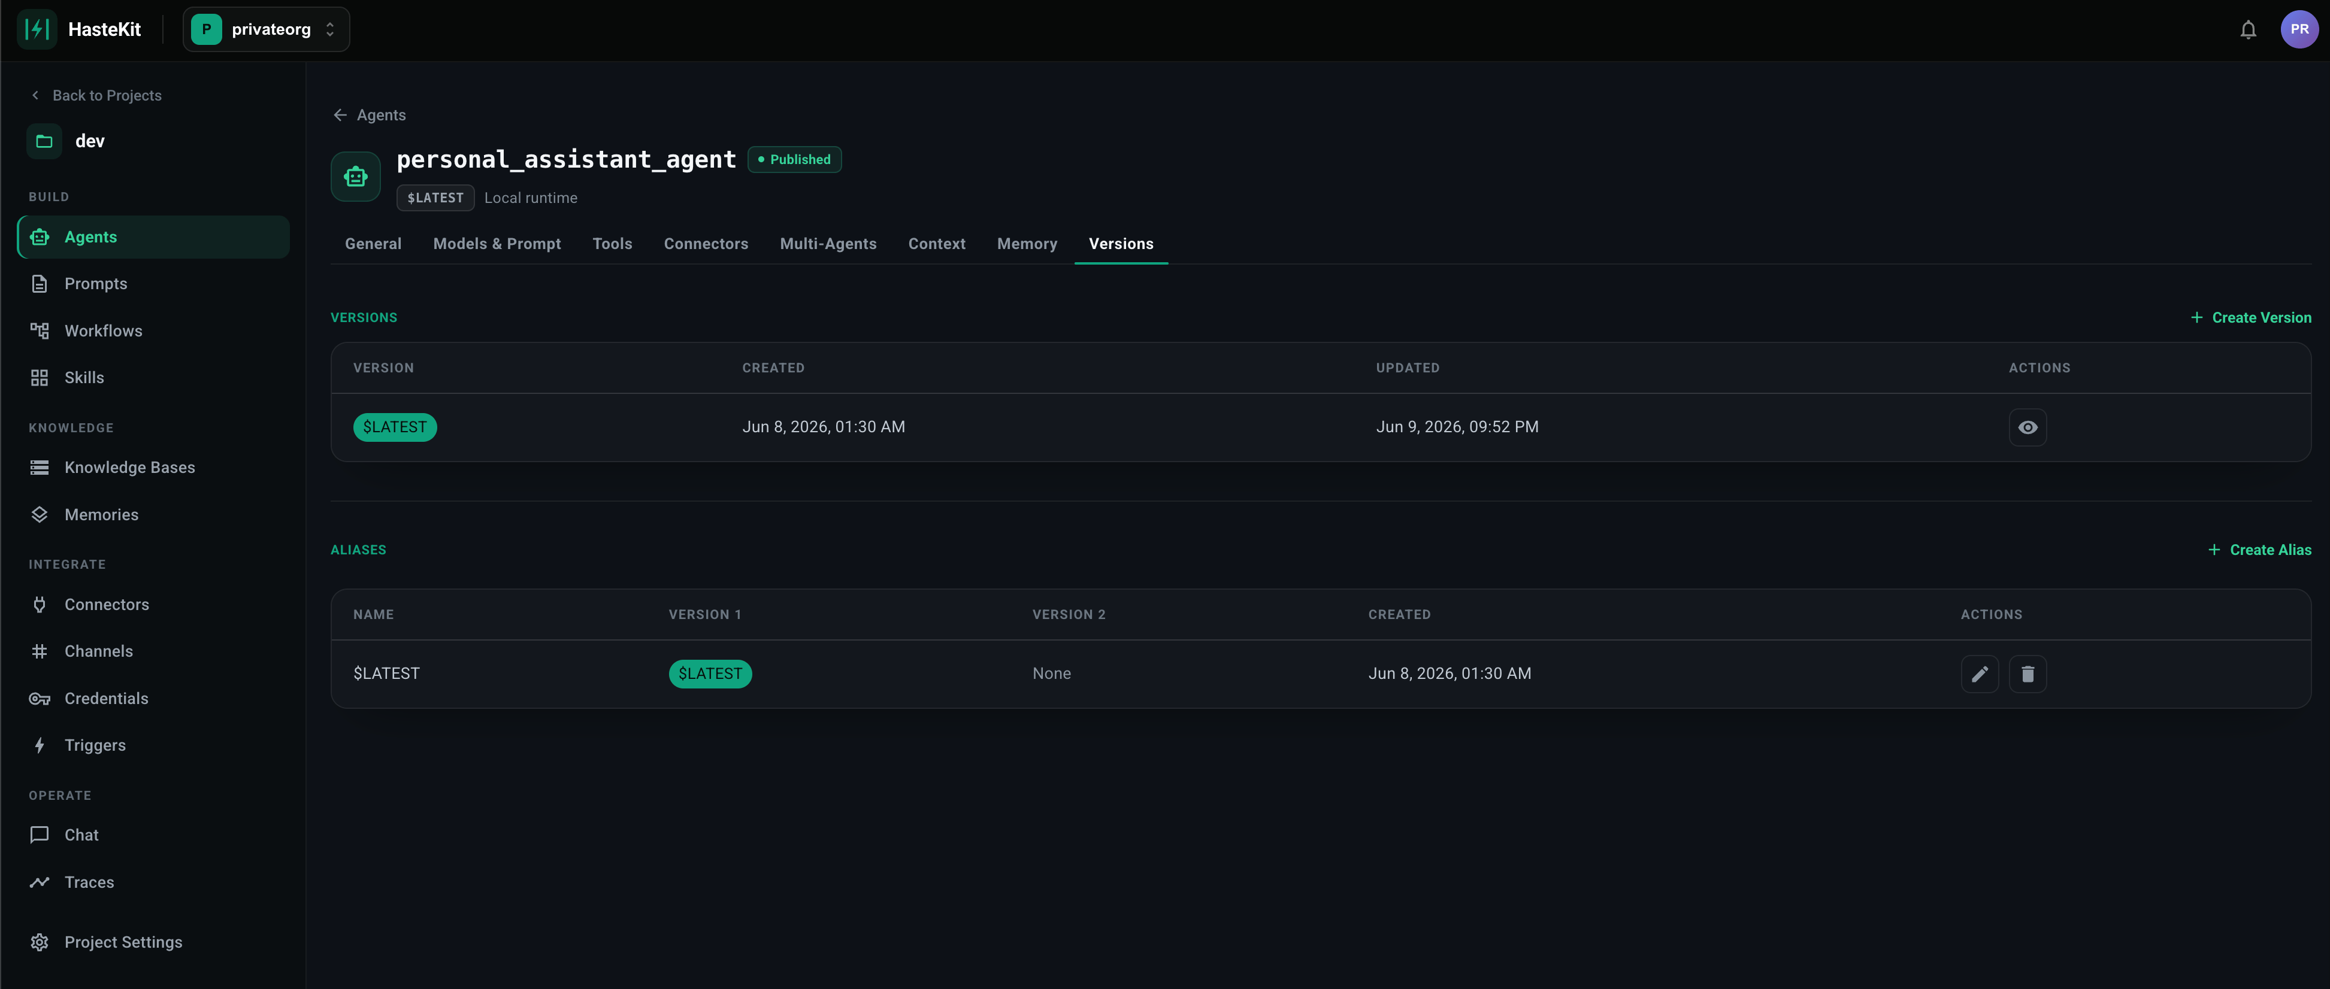
Task: Click the robot agent icon beside the title
Action: pos(355,176)
